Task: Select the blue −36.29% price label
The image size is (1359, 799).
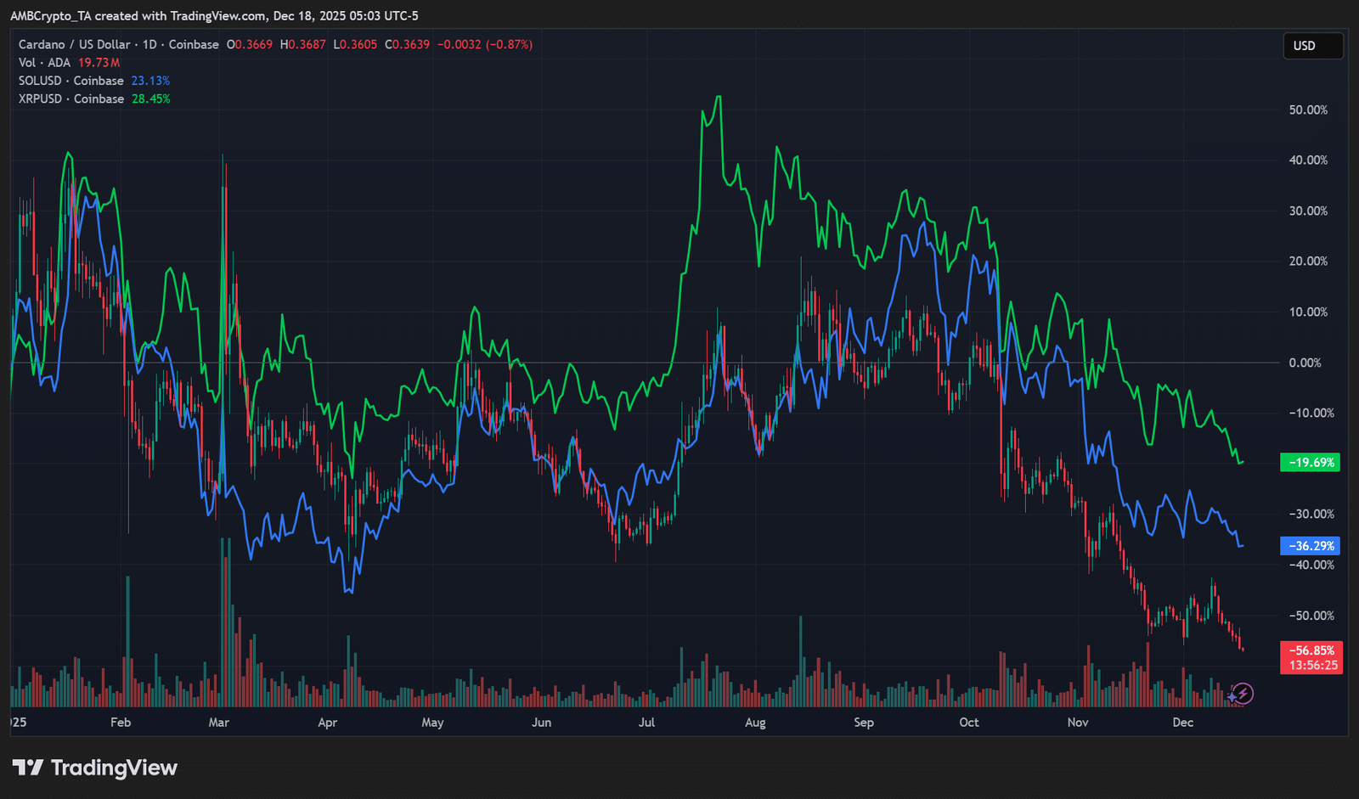Action: (x=1309, y=546)
